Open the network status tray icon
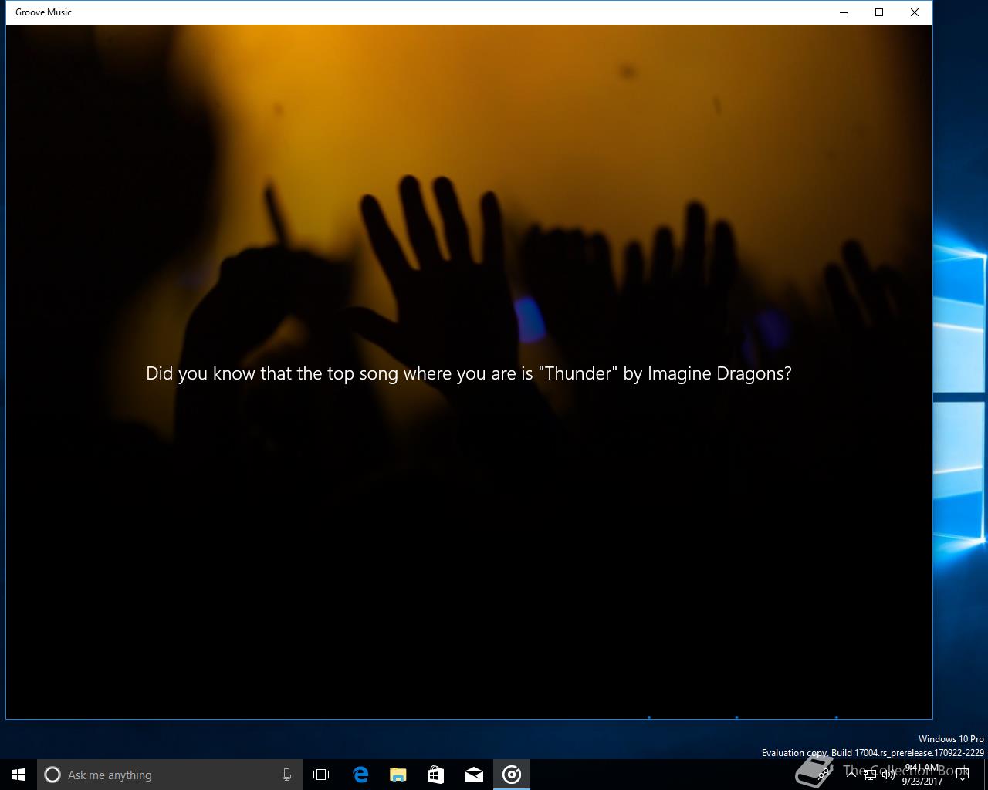The height and width of the screenshot is (790, 988). pos(870,775)
